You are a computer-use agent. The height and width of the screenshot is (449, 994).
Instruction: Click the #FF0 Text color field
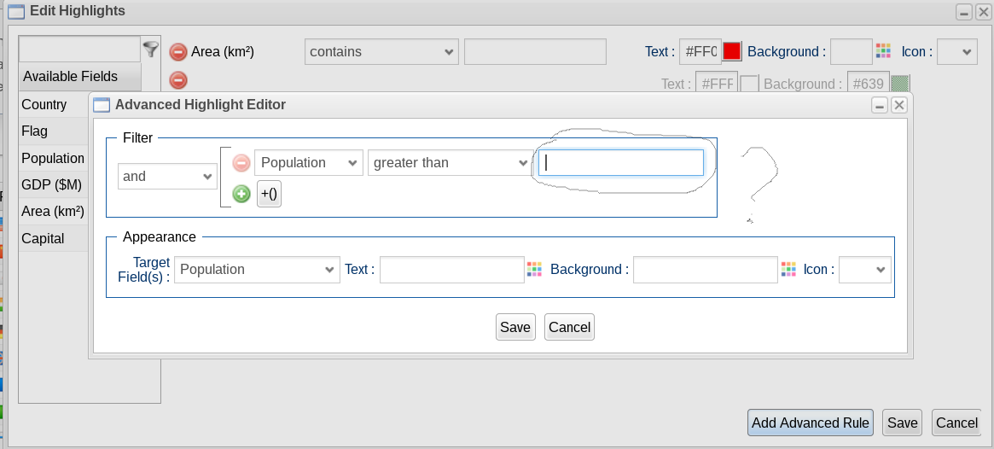pos(700,51)
